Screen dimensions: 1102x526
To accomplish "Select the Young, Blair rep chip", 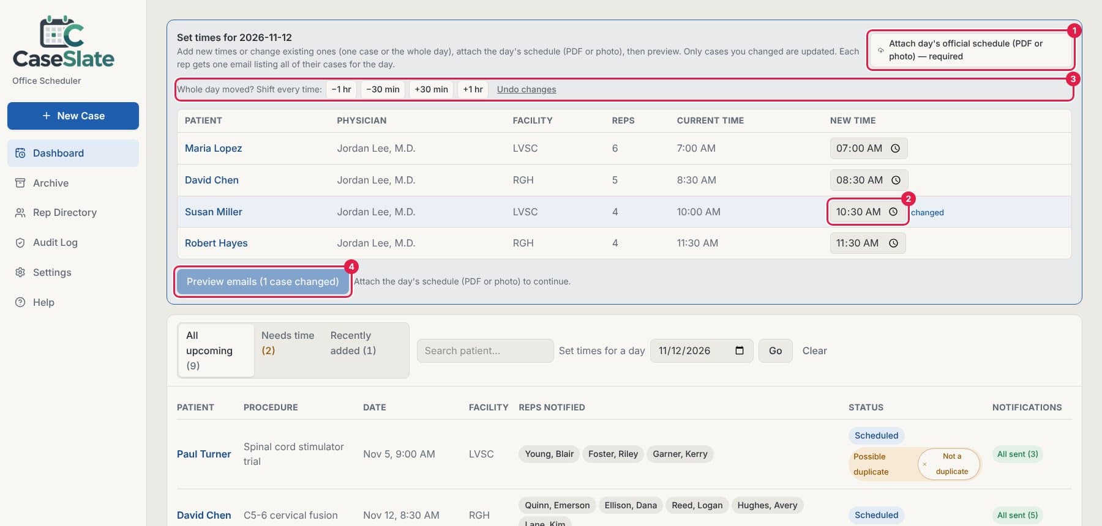I will pyautogui.click(x=549, y=454).
